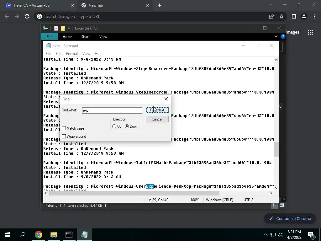Click the Windows (CRLF) status entry
Viewport: 321px width, 241px height.
point(219,200)
